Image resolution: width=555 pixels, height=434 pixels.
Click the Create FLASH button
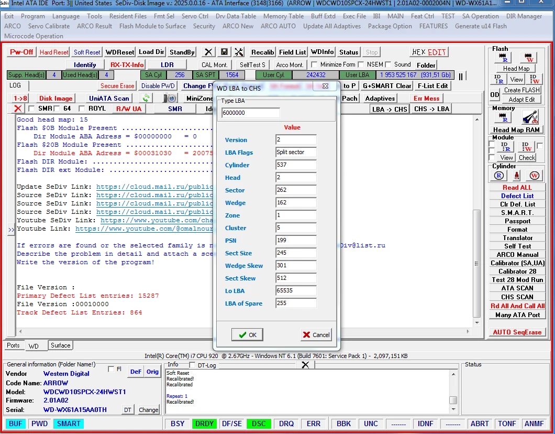coord(521,90)
